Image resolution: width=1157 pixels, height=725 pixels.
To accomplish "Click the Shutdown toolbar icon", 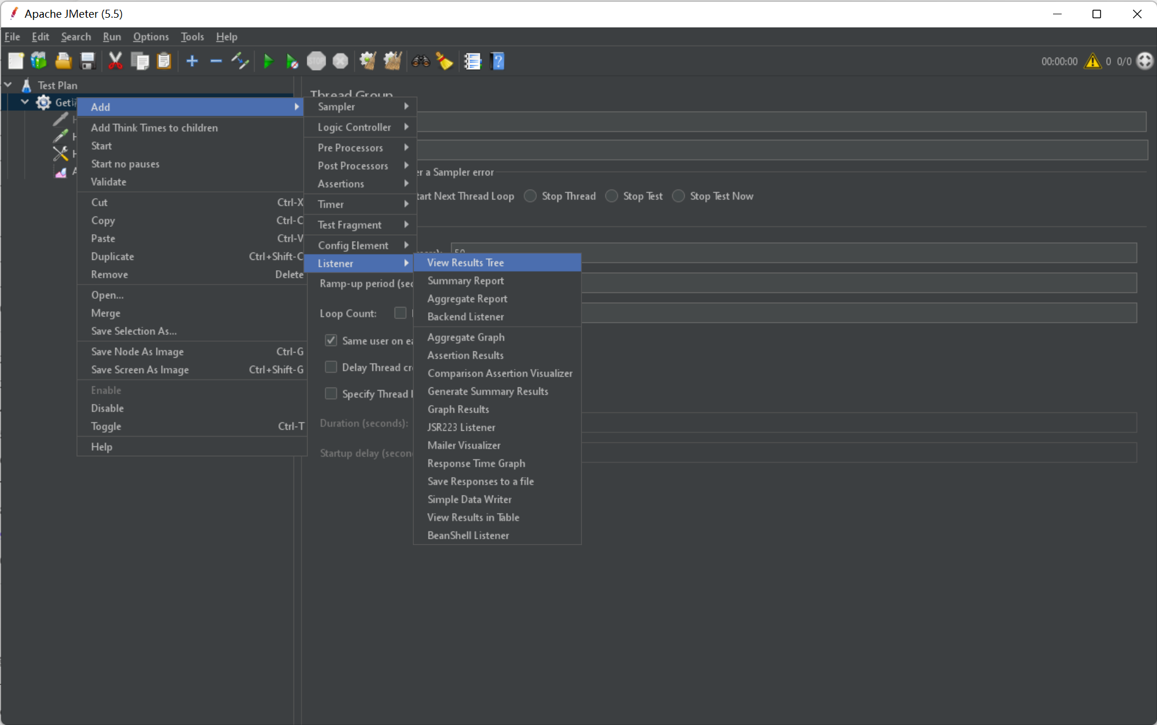I will point(340,61).
